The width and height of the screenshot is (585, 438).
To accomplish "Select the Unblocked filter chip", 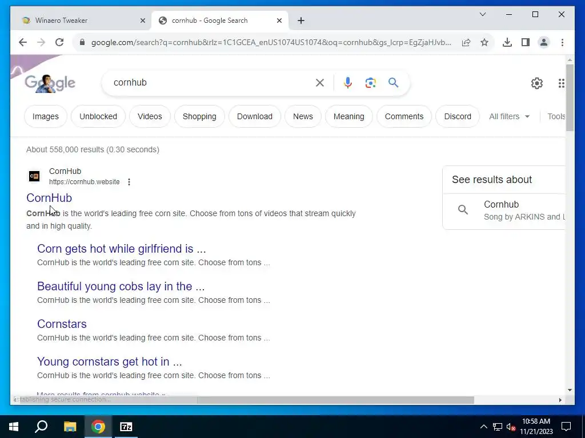I will pyautogui.click(x=98, y=116).
